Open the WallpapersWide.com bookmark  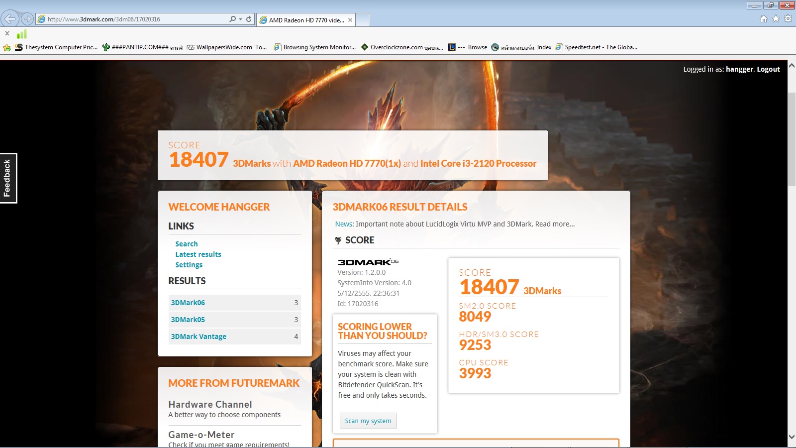pyautogui.click(x=226, y=47)
